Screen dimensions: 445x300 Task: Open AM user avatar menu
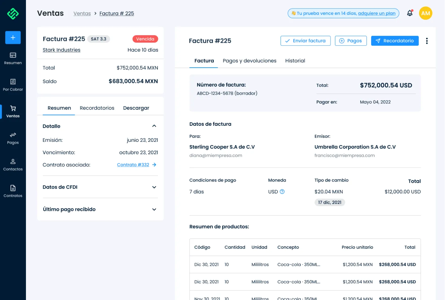coord(426,13)
